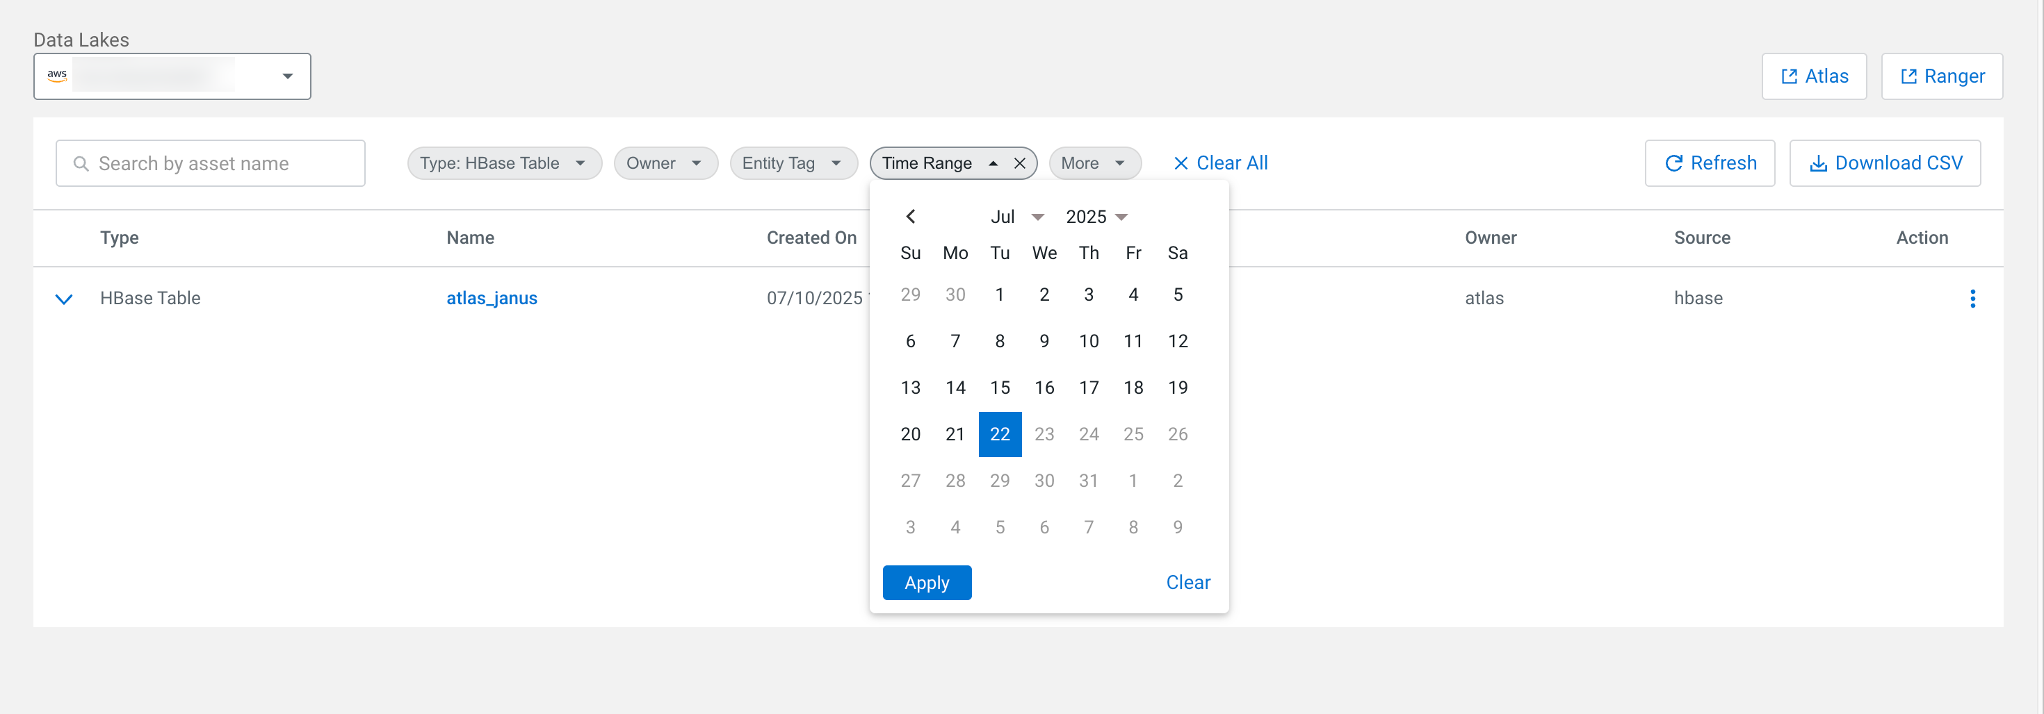This screenshot has width=2044, height=714.
Task: Collapse the atlas_janus row chevron
Action: click(64, 299)
